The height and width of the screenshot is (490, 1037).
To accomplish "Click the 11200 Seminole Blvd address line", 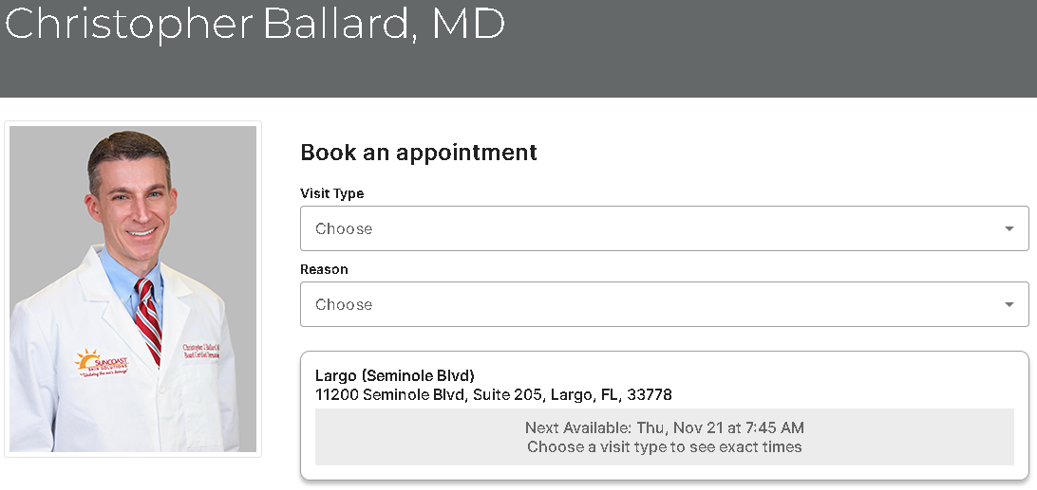I will (x=494, y=395).
